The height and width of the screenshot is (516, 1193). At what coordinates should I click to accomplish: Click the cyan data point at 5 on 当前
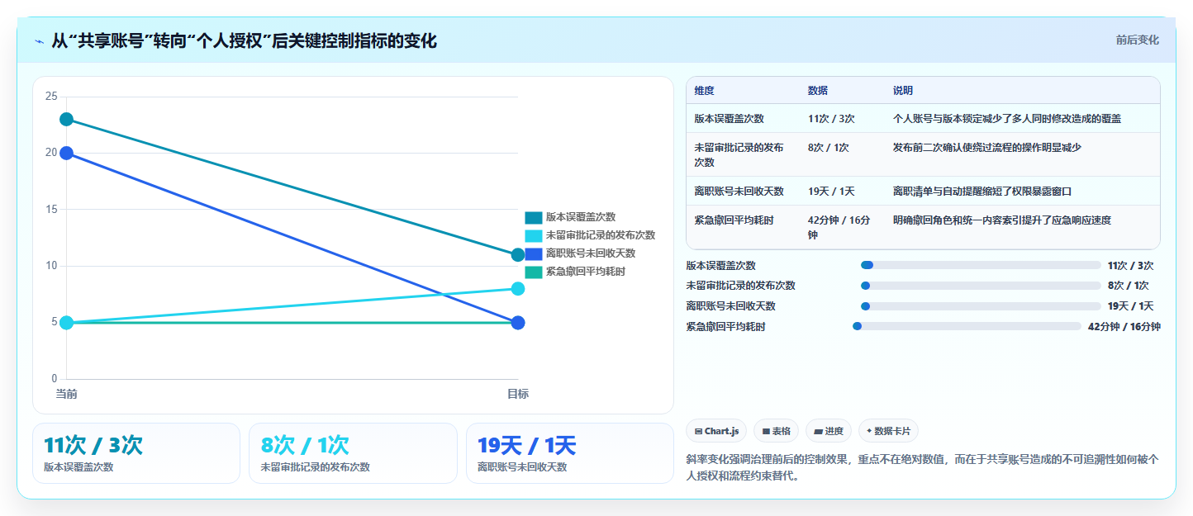pos(66,323)
